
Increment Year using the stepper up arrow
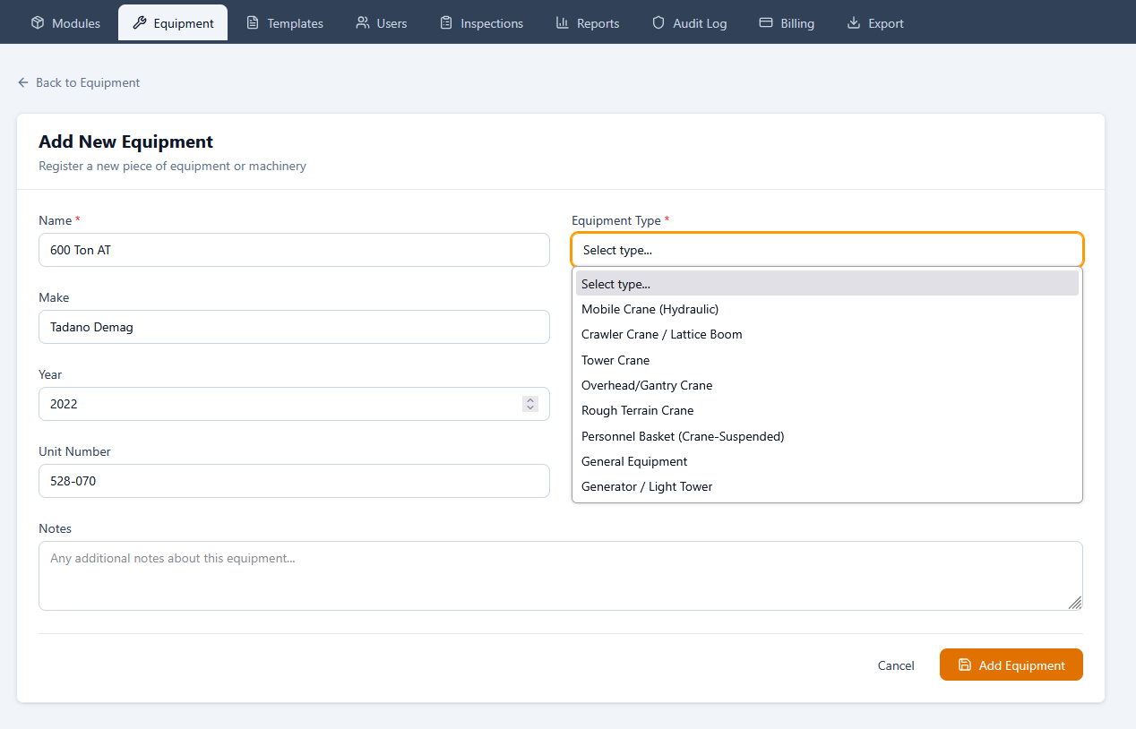[x=529, y=399]
